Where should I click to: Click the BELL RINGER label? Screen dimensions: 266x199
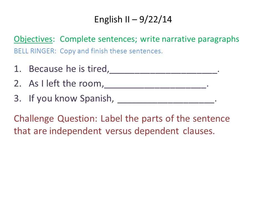pyautogui.click(x=35, y=51)
